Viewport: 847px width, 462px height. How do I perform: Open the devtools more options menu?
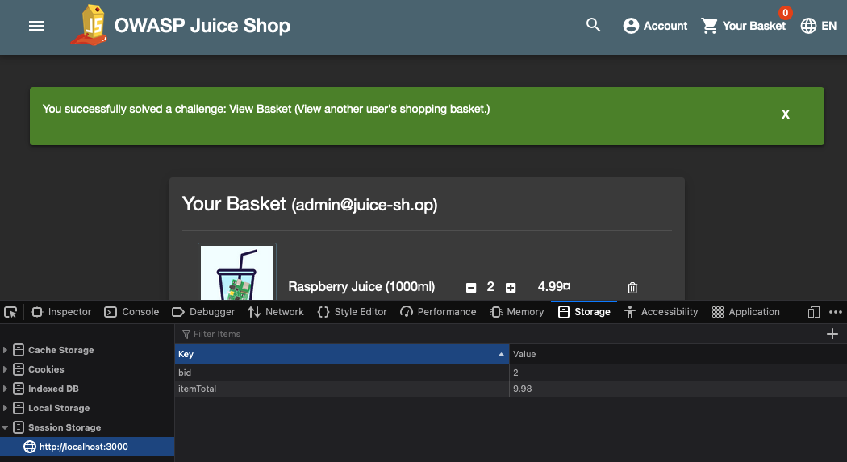pos(835,312)
